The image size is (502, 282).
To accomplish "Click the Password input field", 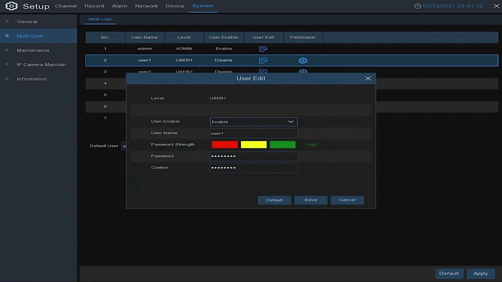I will (x=253, y=156).
